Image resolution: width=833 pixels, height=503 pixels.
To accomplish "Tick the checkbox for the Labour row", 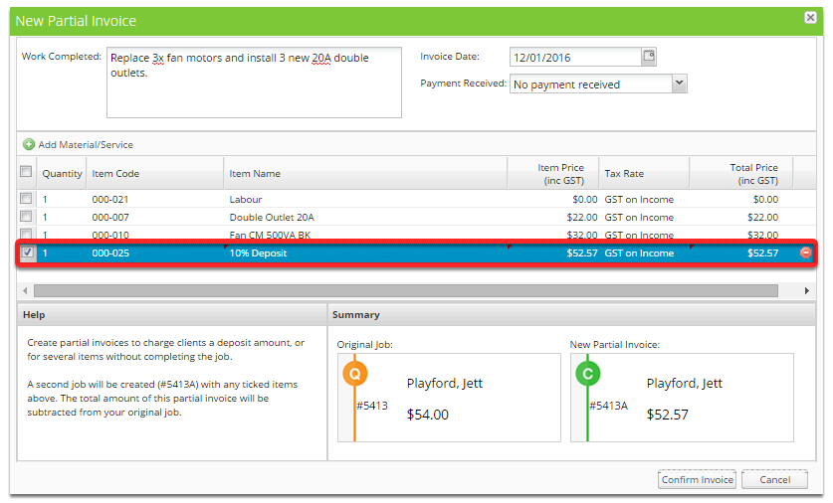I will [x=26, y=199].
